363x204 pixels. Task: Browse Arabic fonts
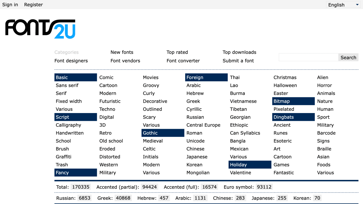(x=194, y=86)
